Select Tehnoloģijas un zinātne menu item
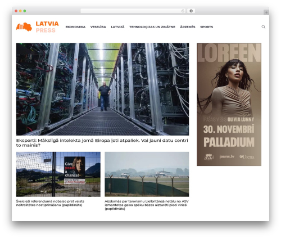281x238 pixels. pos(152,27)
